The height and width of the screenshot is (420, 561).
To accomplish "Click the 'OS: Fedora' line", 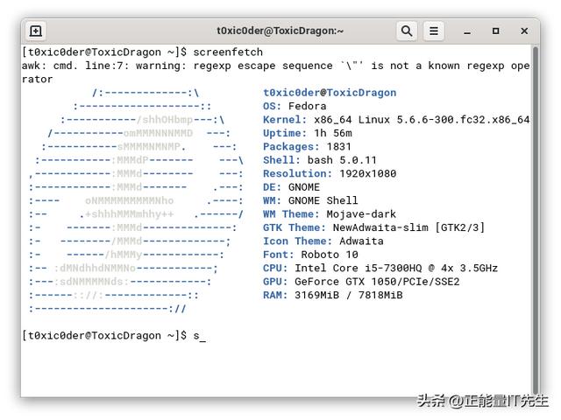I will [295, 106].
